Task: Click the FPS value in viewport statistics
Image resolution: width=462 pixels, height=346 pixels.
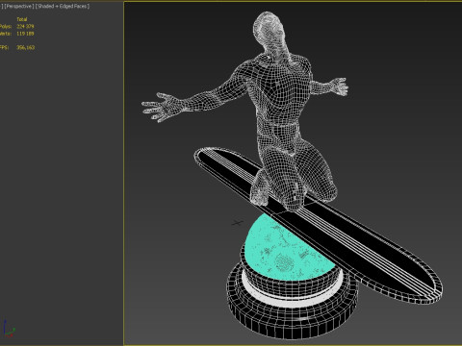Action: coord(26,47)
